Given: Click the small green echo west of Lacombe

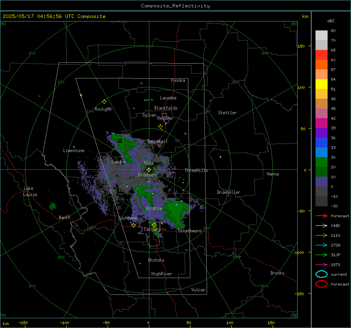Looking at the screenshot, I should 147,100.
